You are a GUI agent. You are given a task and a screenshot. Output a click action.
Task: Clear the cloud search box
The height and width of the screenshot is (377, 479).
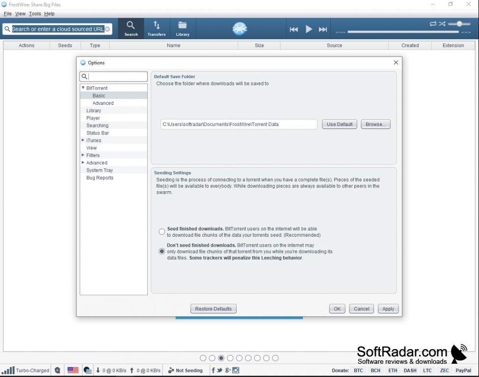click(107, 29)
